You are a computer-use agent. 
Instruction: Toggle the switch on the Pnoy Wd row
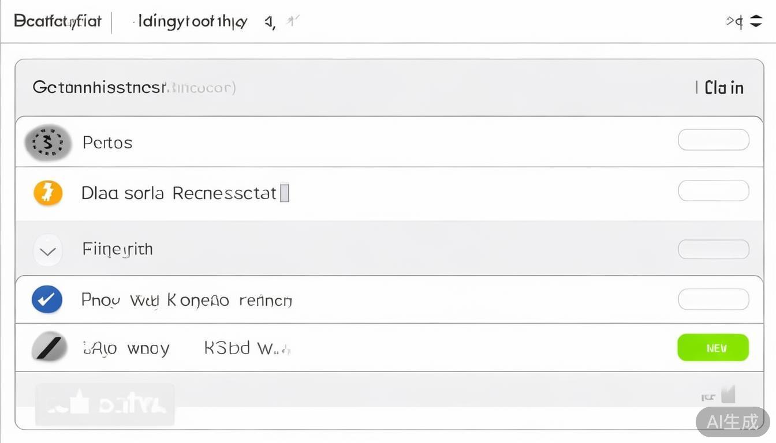(713, 299)
